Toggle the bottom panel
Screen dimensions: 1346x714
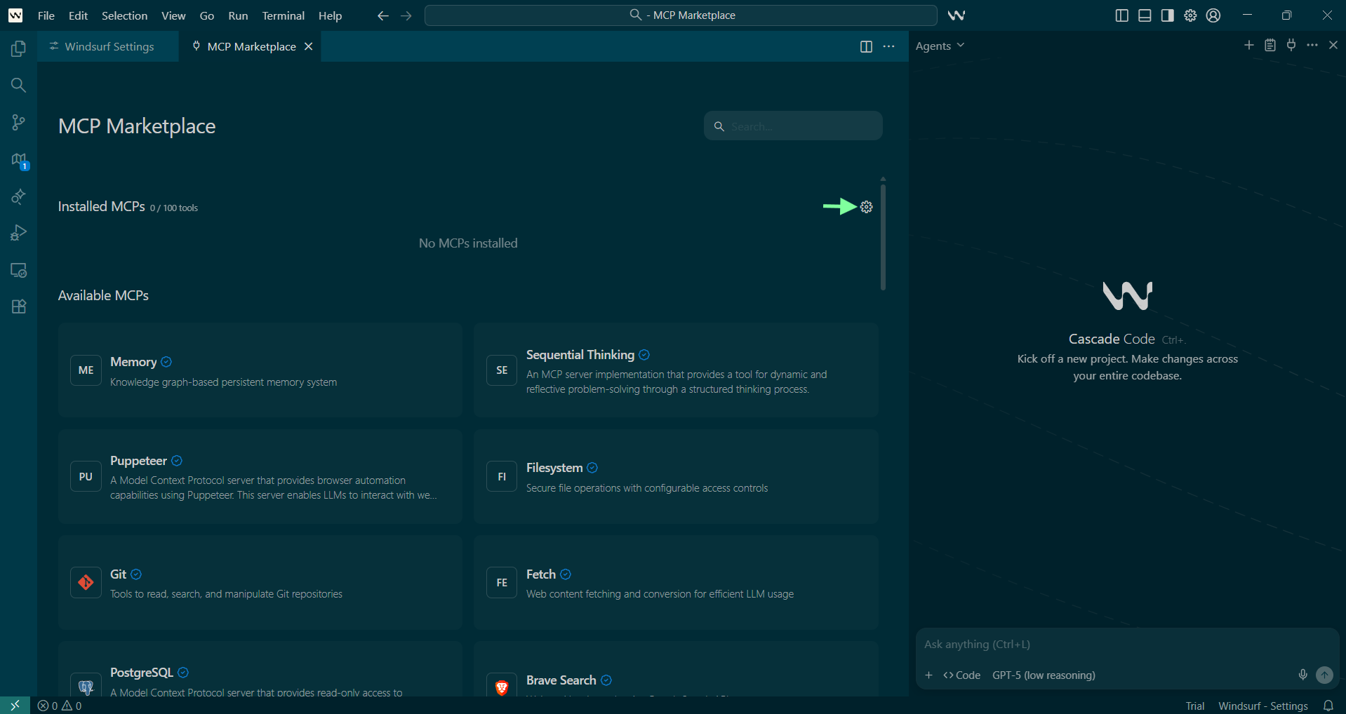click(1145, 15)
